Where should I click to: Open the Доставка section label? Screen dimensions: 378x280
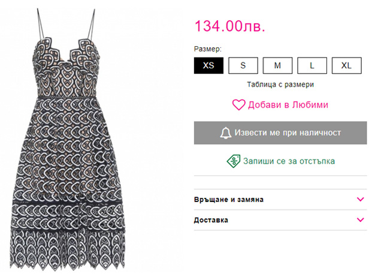click(x=211, y=220)
